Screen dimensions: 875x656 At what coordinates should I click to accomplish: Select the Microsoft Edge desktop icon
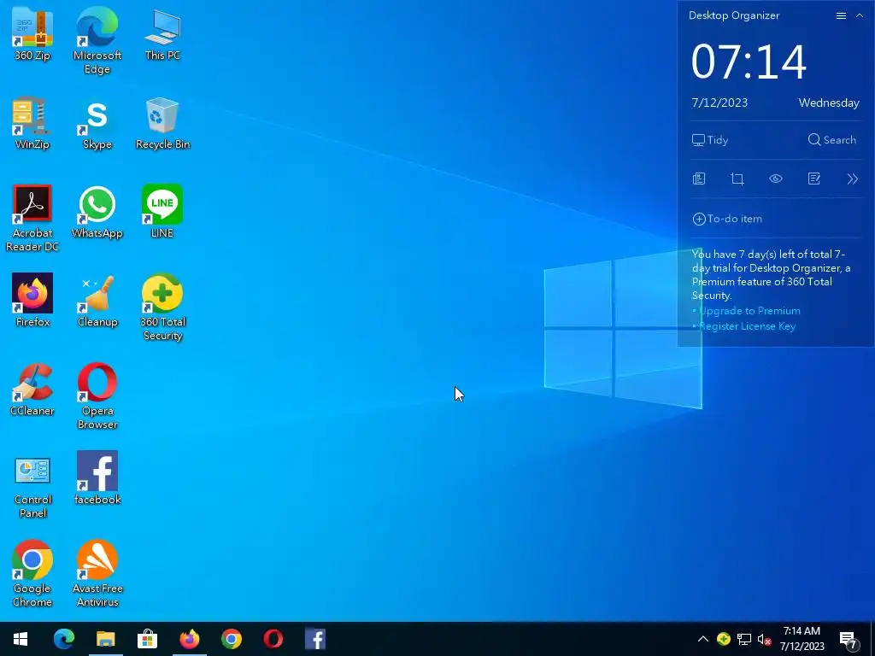point(97,40)
